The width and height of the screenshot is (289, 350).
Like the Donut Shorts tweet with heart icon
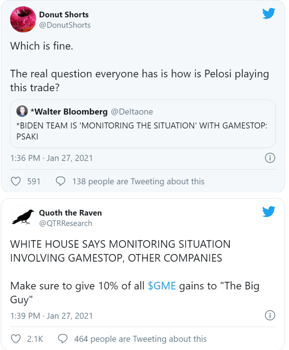coord(16,181)
